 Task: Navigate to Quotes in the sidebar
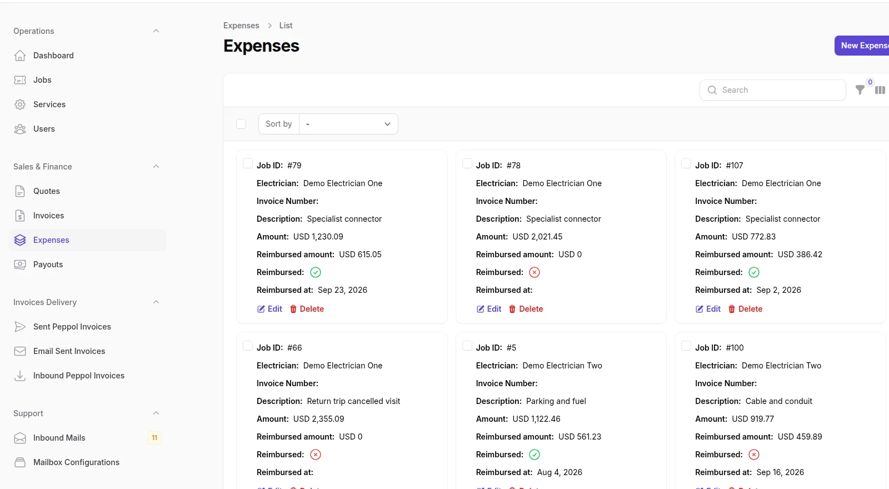click(x=88, y=191)
